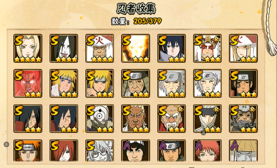This screenshot has width=277, height=168.
Task: Open the Orochimaru card with long black hair
Action: coord(64,48)
